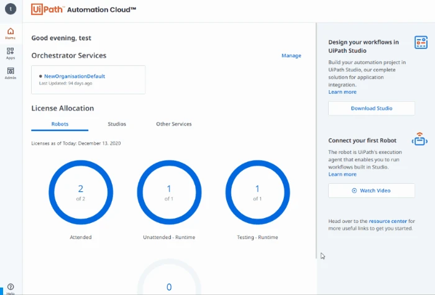Open Learn more under UiPath Studio description

point(342,92)
